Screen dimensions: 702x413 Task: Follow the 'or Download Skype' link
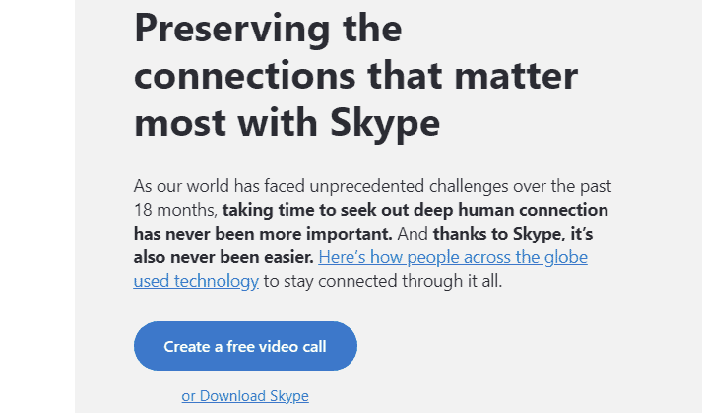[245, 396]
